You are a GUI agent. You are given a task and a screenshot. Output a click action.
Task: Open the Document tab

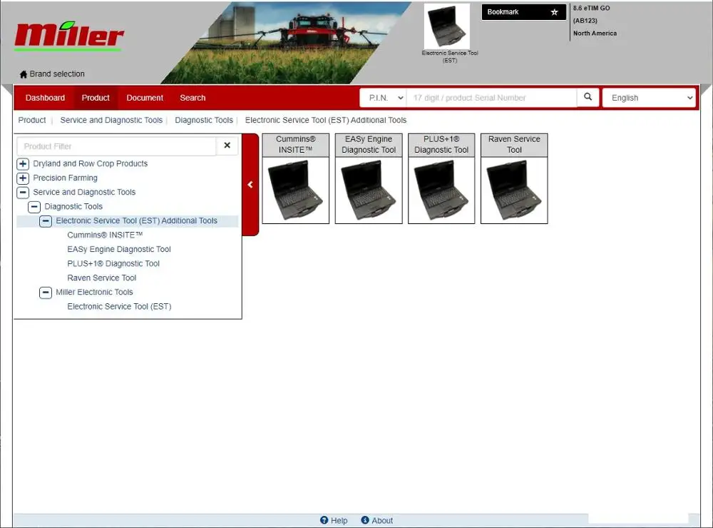pos(145,98)
